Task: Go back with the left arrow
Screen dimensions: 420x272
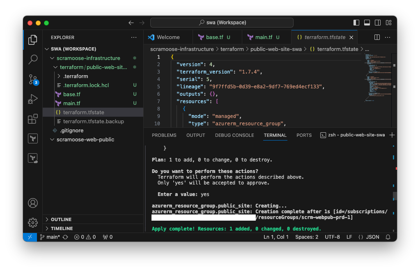Action: tap(131, 23)
